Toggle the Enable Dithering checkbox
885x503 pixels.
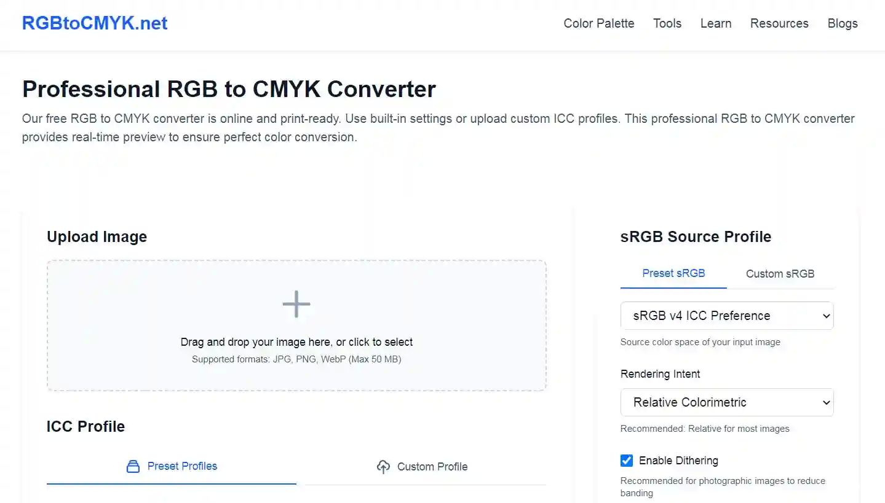pos(627,461)
